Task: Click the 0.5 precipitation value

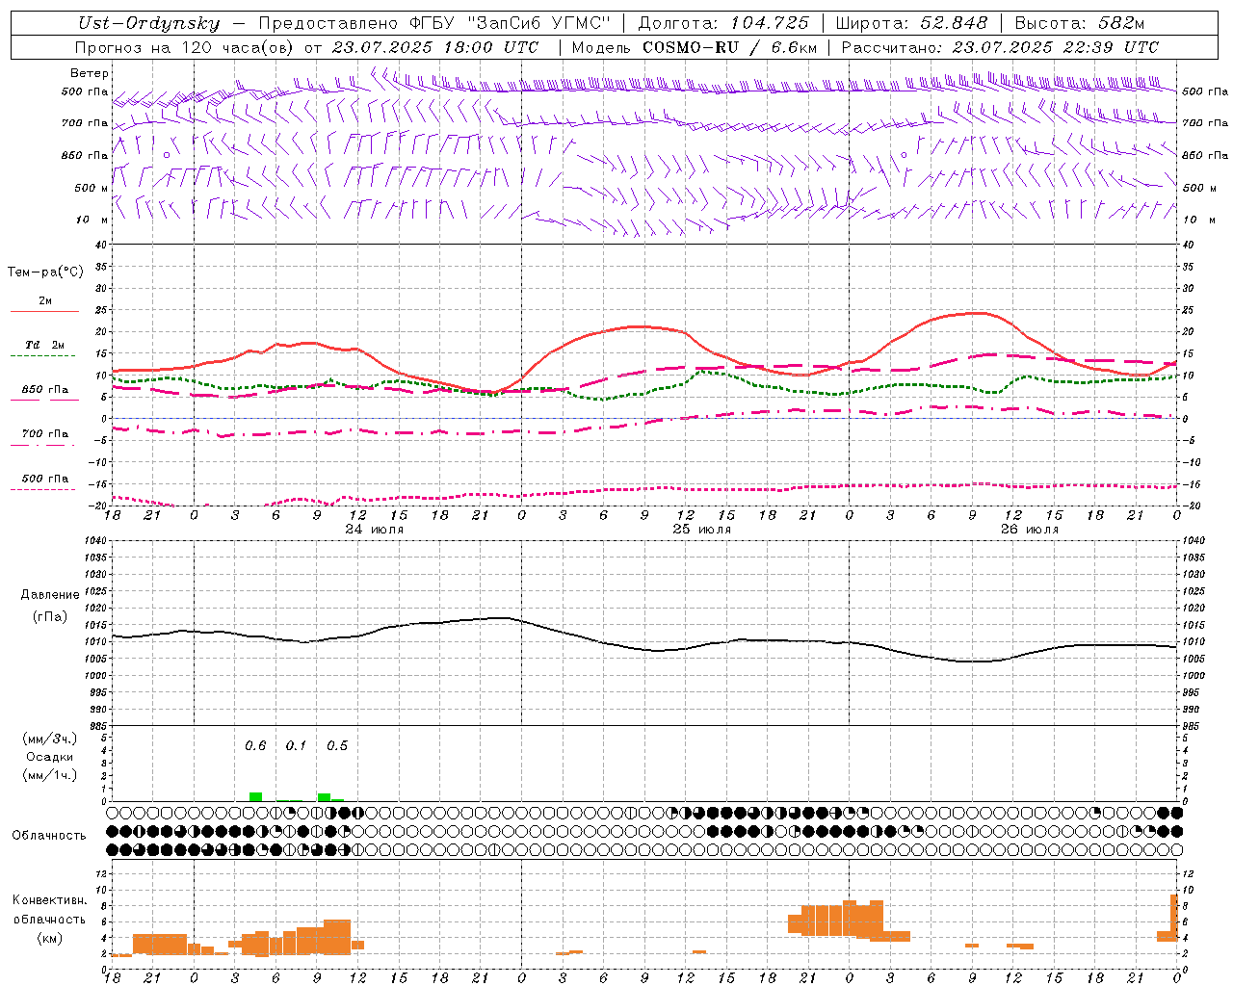Action: click(x=337, y=746)
